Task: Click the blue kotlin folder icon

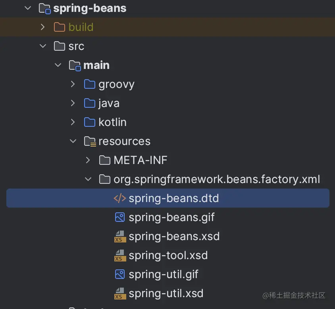Action: pos(90,122)
